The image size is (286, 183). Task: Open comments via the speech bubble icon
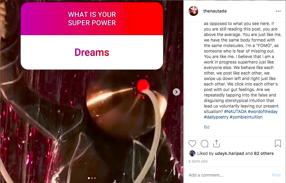[x=205, y=144]
